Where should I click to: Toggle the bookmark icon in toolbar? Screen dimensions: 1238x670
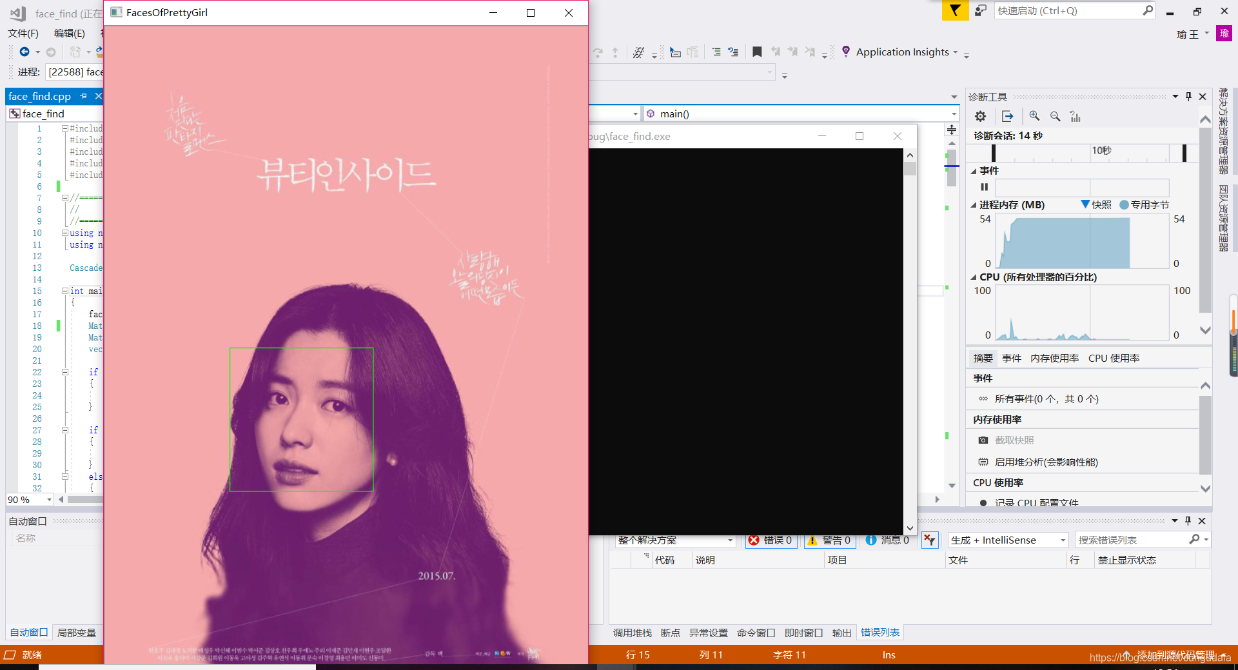pos(757,52)
